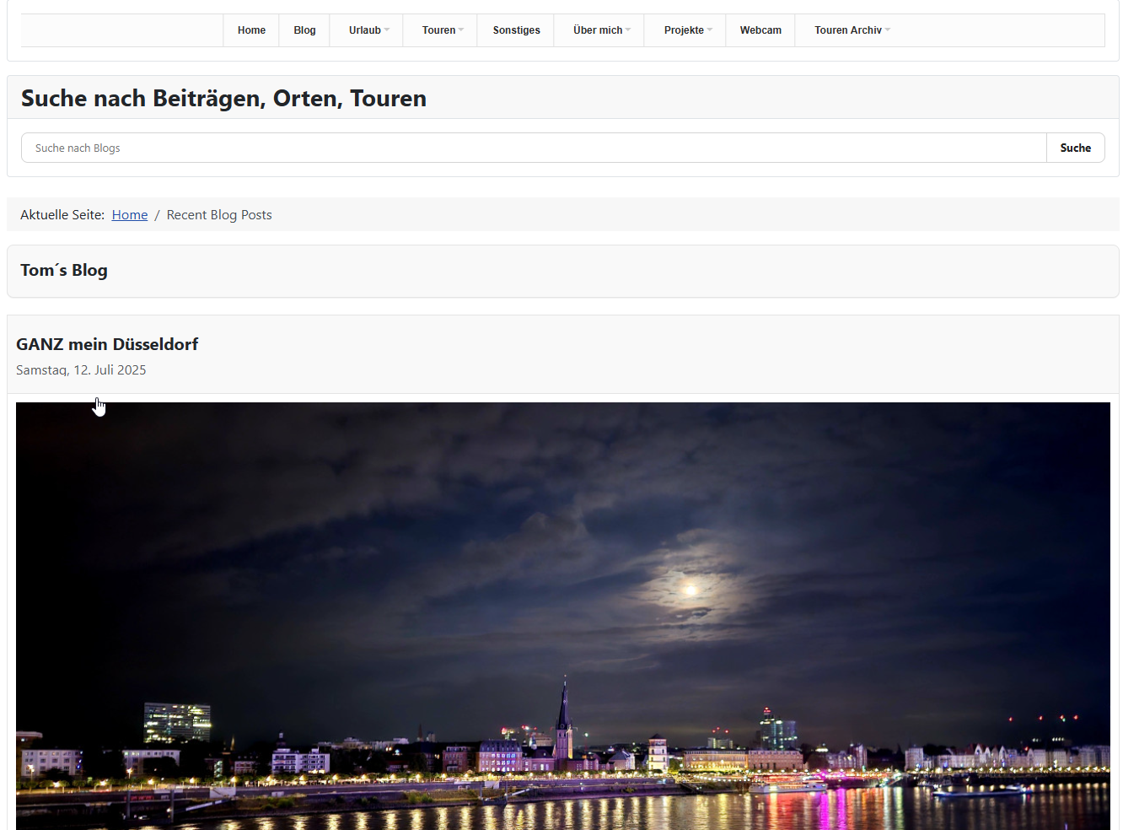Click the Tom´s Blog heading
The width and height of the screenshot is (1123, 830).
(x=64, y=271)
